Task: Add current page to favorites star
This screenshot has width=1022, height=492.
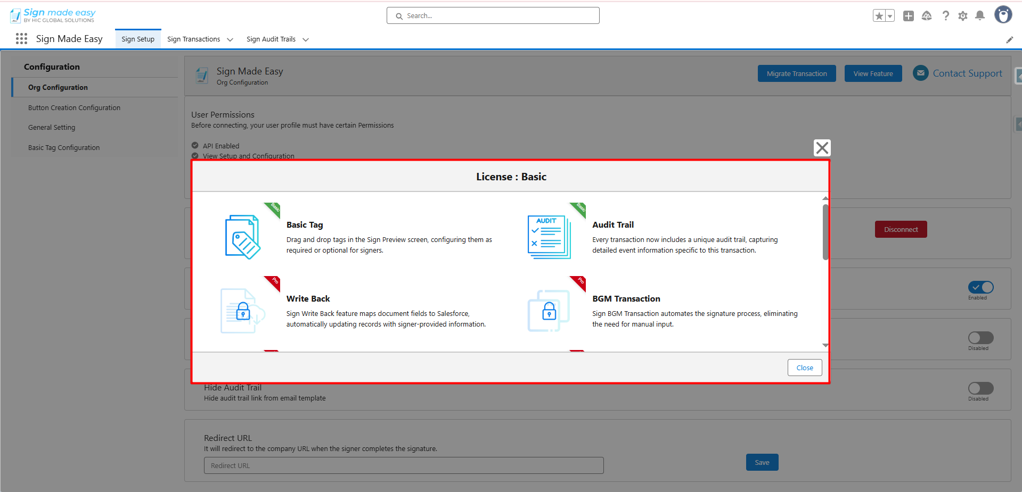Action: [x=879, y=16]
